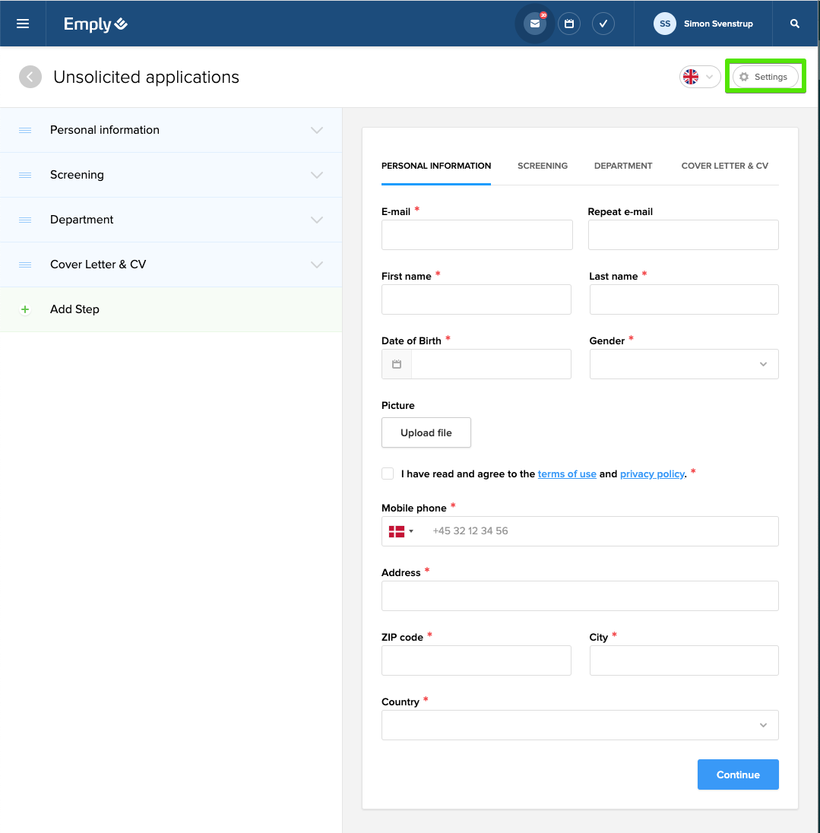Screen dimensions: 820x833
Task: Click the green plus icon for Add Step
Action: pos(25,309)
